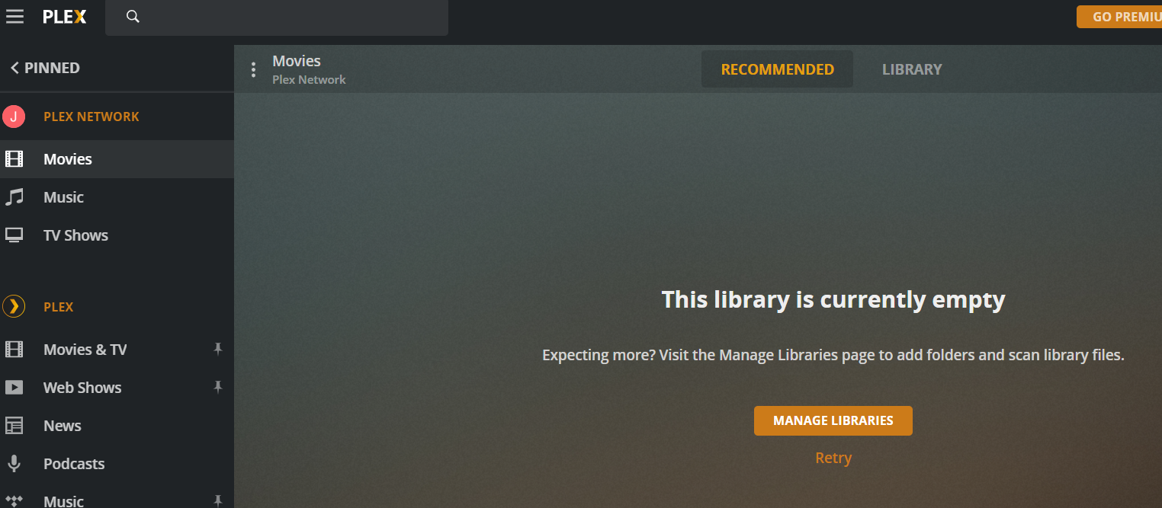1162x508 pixels.
Task: Click the Movies library title
Action: (297, 61)
